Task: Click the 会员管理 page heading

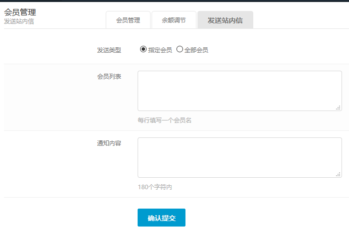Action: coord(20,12)
